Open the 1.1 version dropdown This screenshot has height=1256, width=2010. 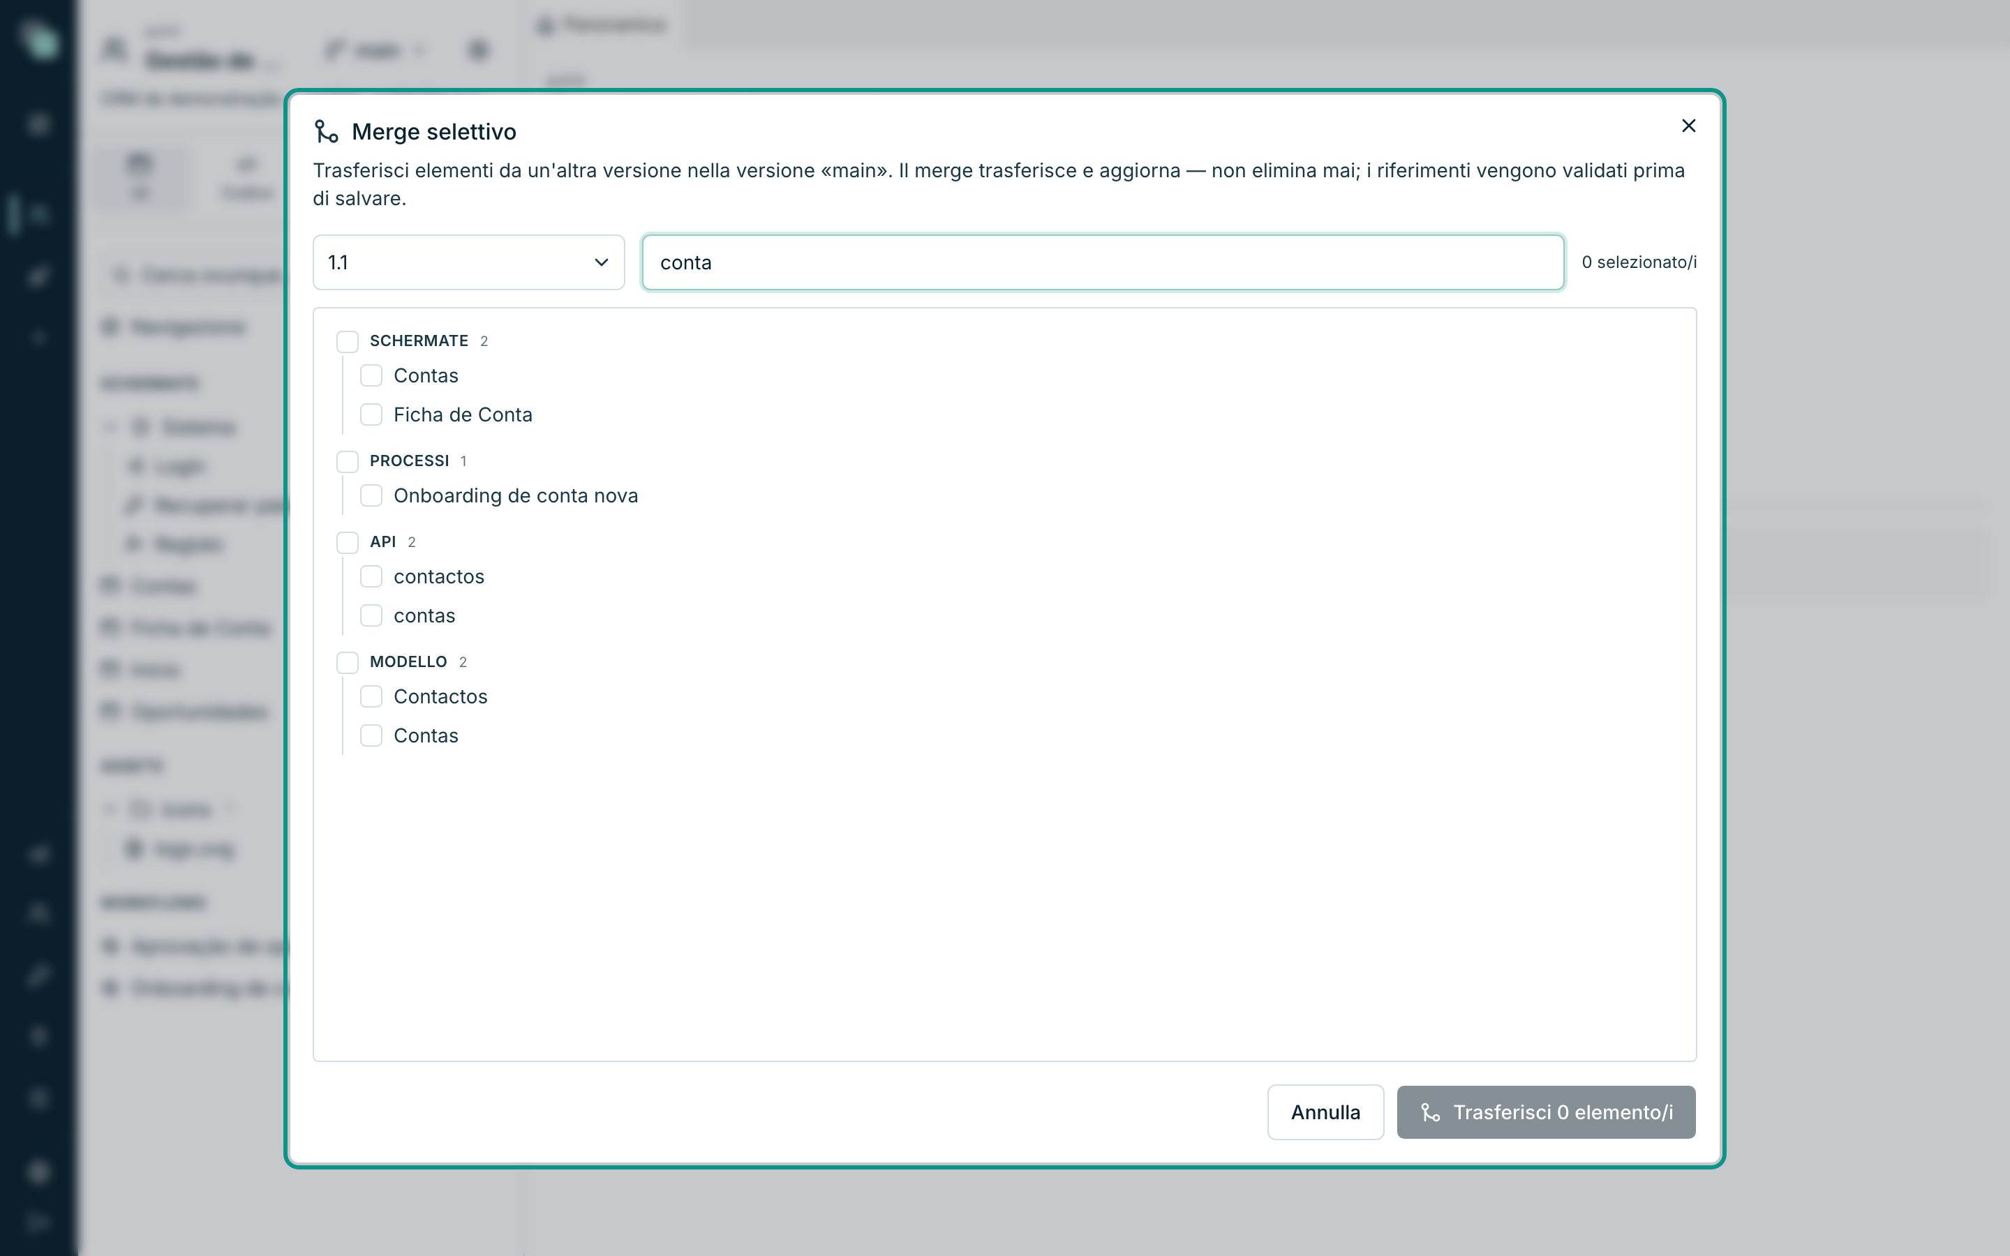pyautogui.click(x=468, y=262)
